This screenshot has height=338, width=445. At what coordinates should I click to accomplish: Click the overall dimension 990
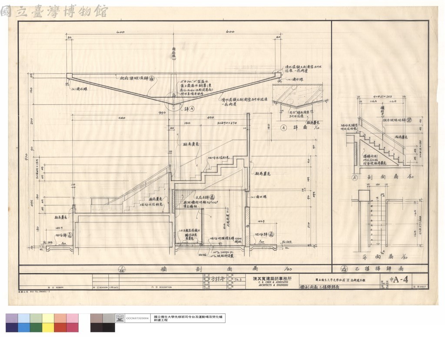[162, 113]
